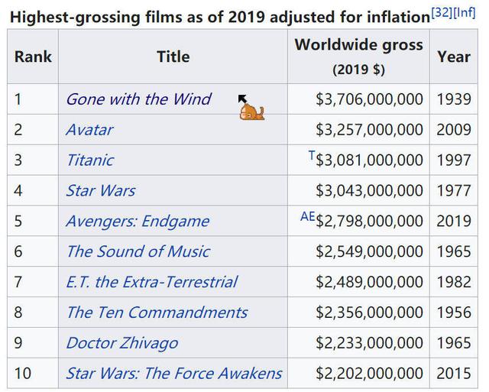Open Avengers: Endgame link
This screenshot has width=489, height=392.
pos(137,221)
